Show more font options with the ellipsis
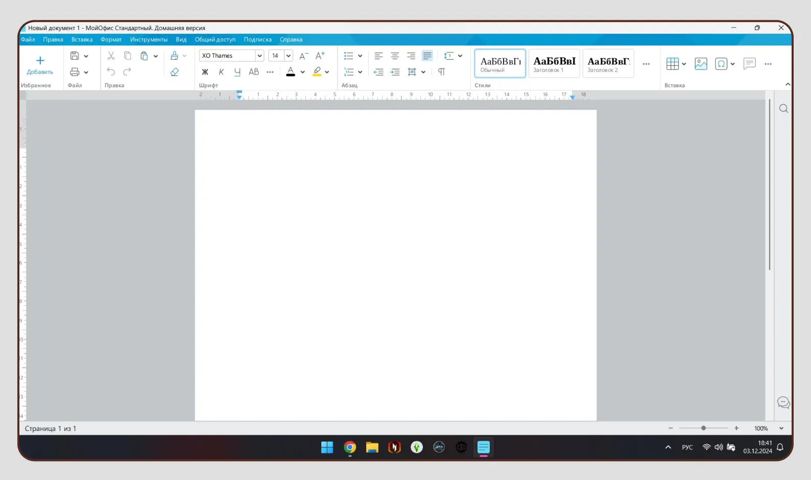This screenshot has width=811, height=480. click(x=270, y=72)
